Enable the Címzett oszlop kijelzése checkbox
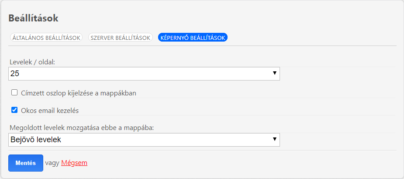This screenshot has width=404, height=179. coord(14,93)
